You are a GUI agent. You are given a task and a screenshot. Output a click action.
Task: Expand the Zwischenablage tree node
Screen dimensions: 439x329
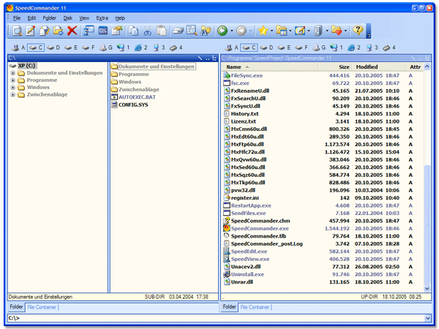click(x=13, y=95)
